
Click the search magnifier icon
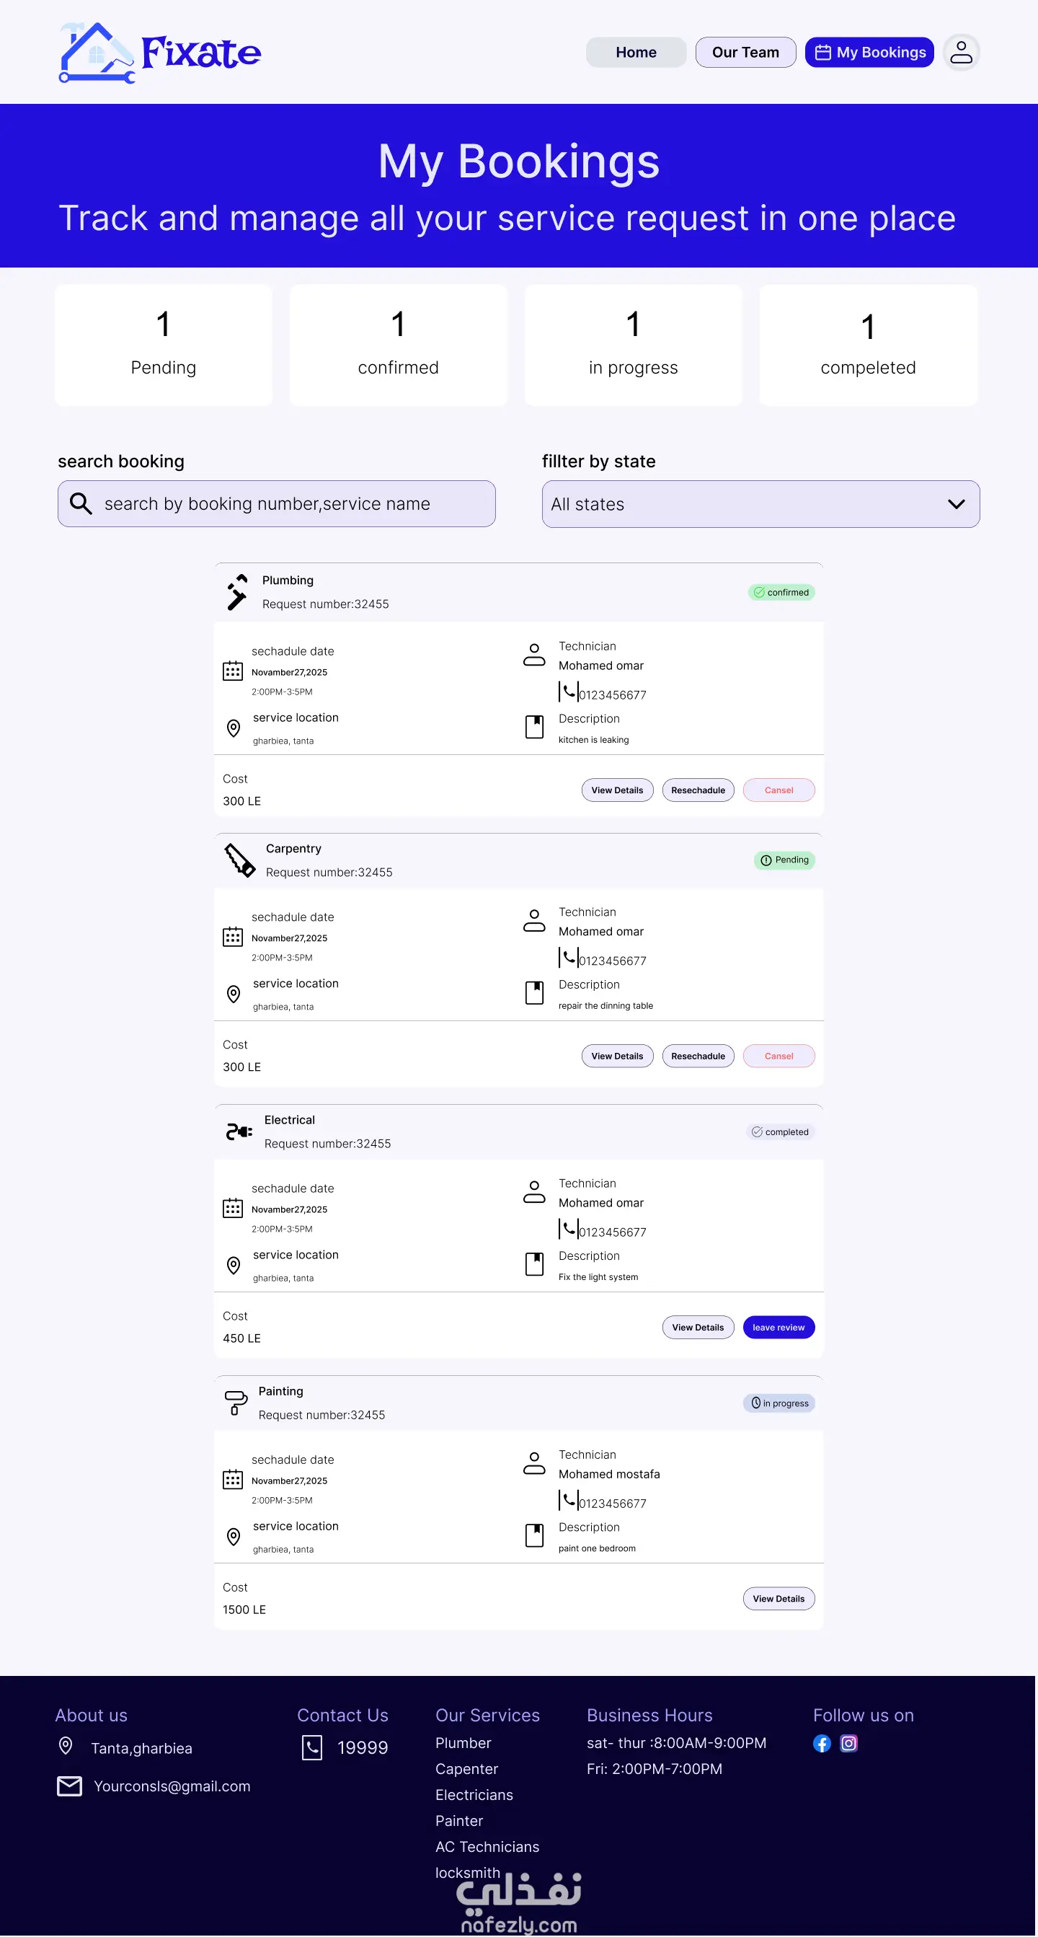[81, 503]
